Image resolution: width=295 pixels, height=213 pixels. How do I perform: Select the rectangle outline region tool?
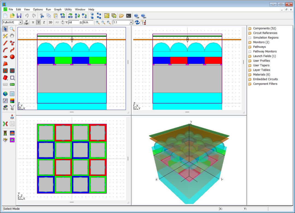click(12, 78)
